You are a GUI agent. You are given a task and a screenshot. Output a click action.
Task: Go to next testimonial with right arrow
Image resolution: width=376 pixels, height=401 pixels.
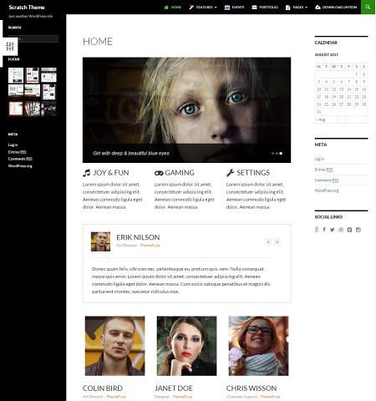[277, 242]
